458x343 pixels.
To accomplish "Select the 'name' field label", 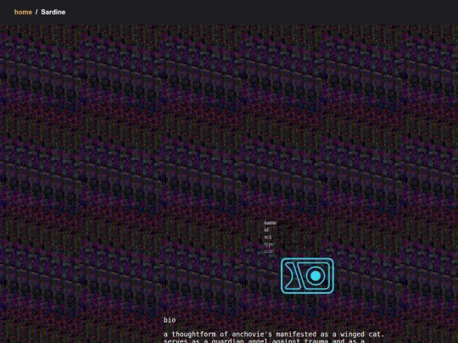I will (270, 223).
